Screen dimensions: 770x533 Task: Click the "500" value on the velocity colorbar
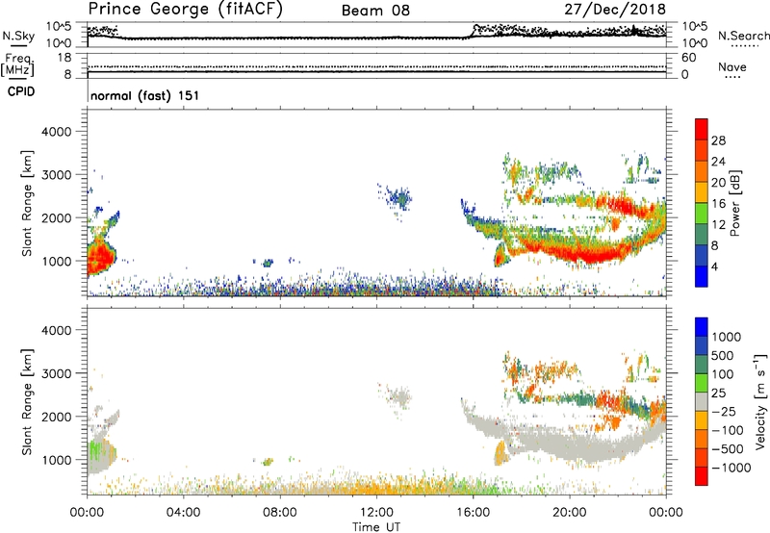point(723,356)
